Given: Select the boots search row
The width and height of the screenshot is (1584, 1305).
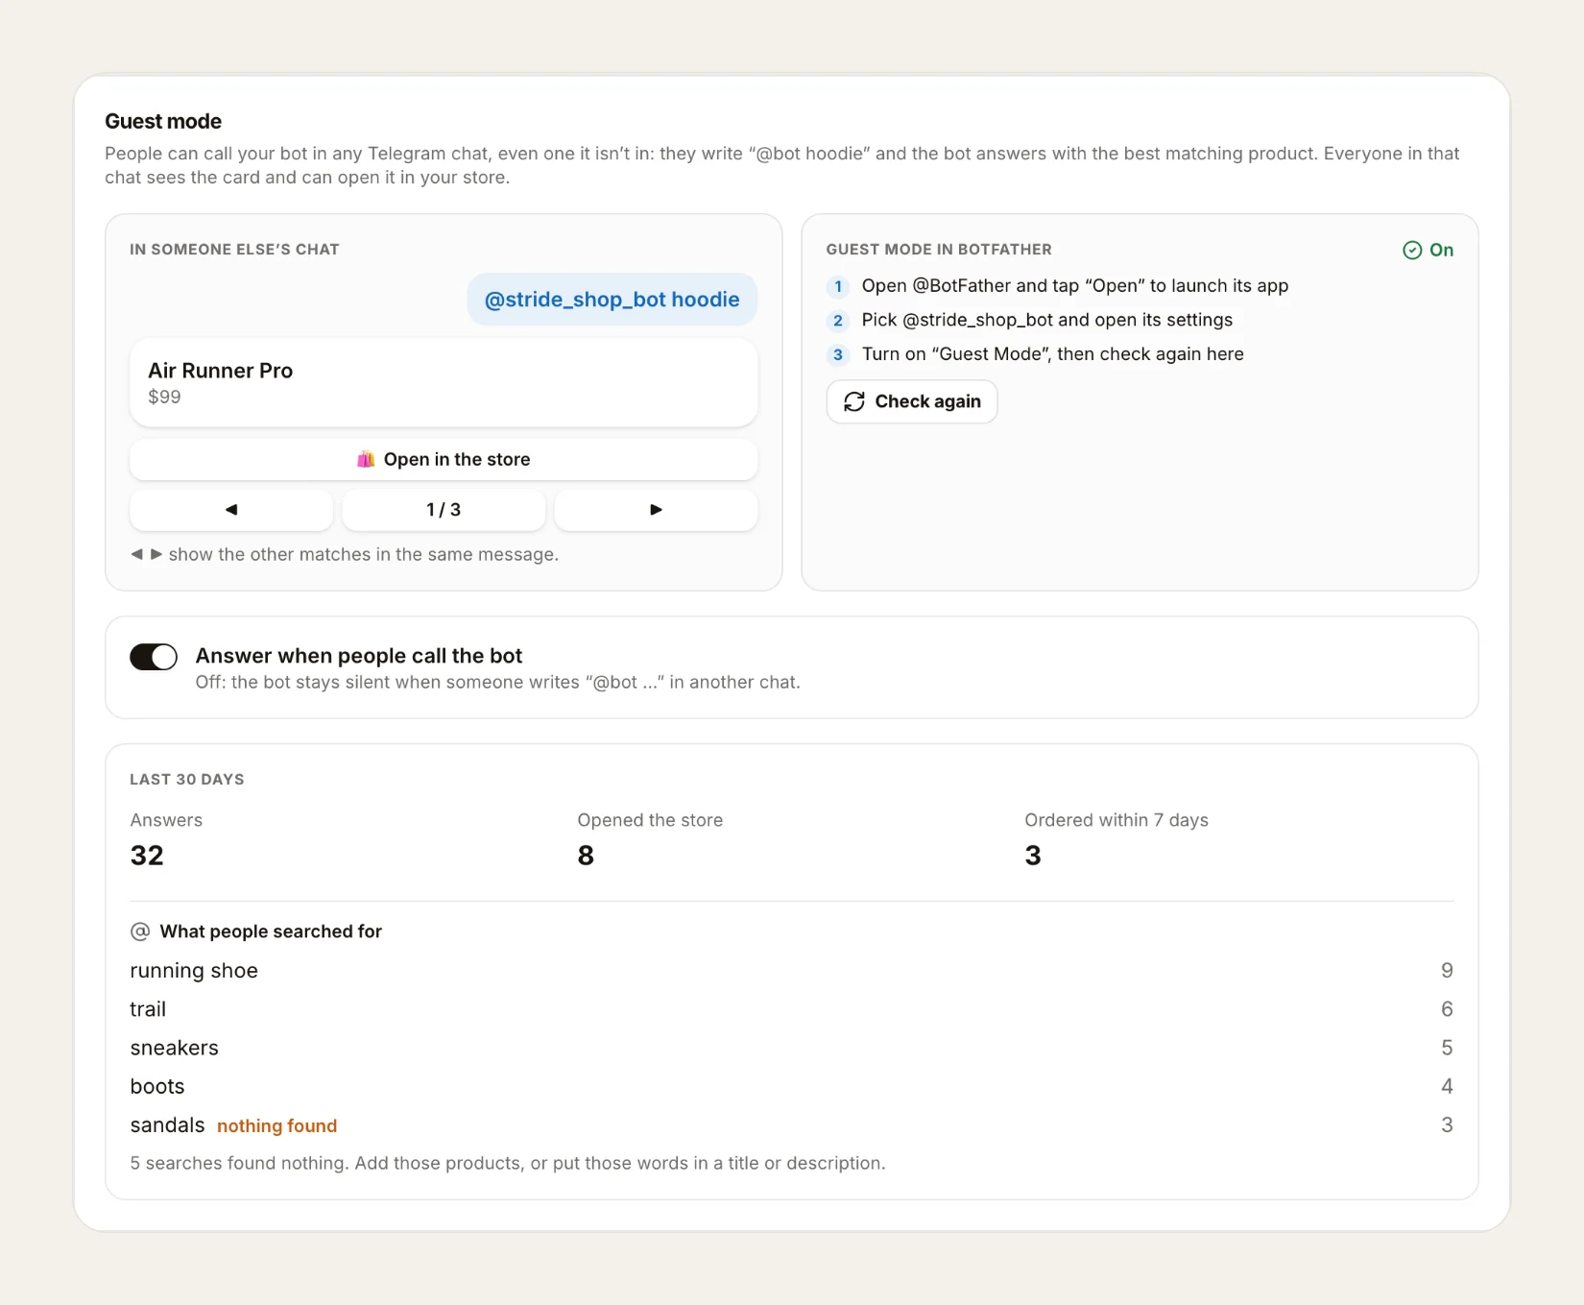Looking at the screenshot, I should [792, 1086].
